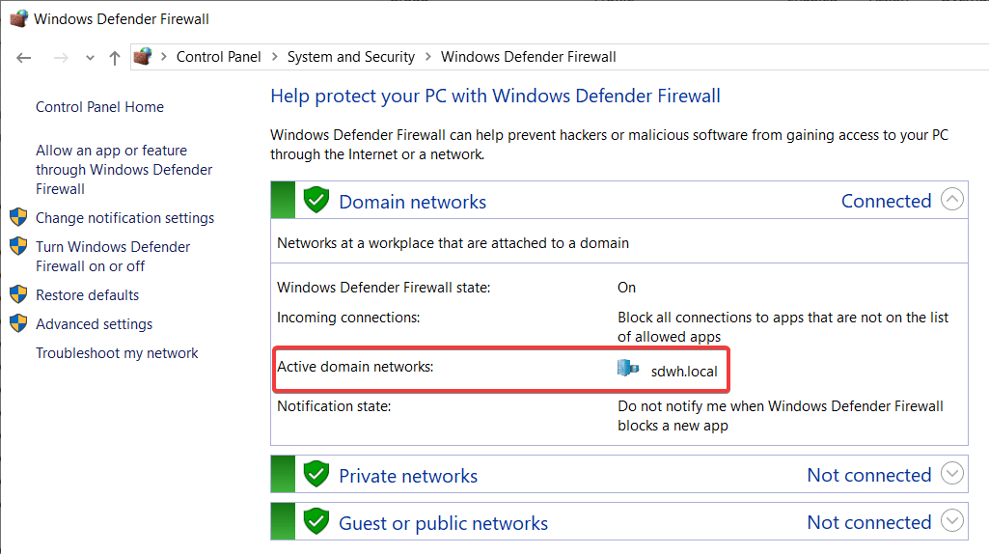Click the shield icon next to Restore defaults
Screen dimensions: 989x554
[18, 294]
